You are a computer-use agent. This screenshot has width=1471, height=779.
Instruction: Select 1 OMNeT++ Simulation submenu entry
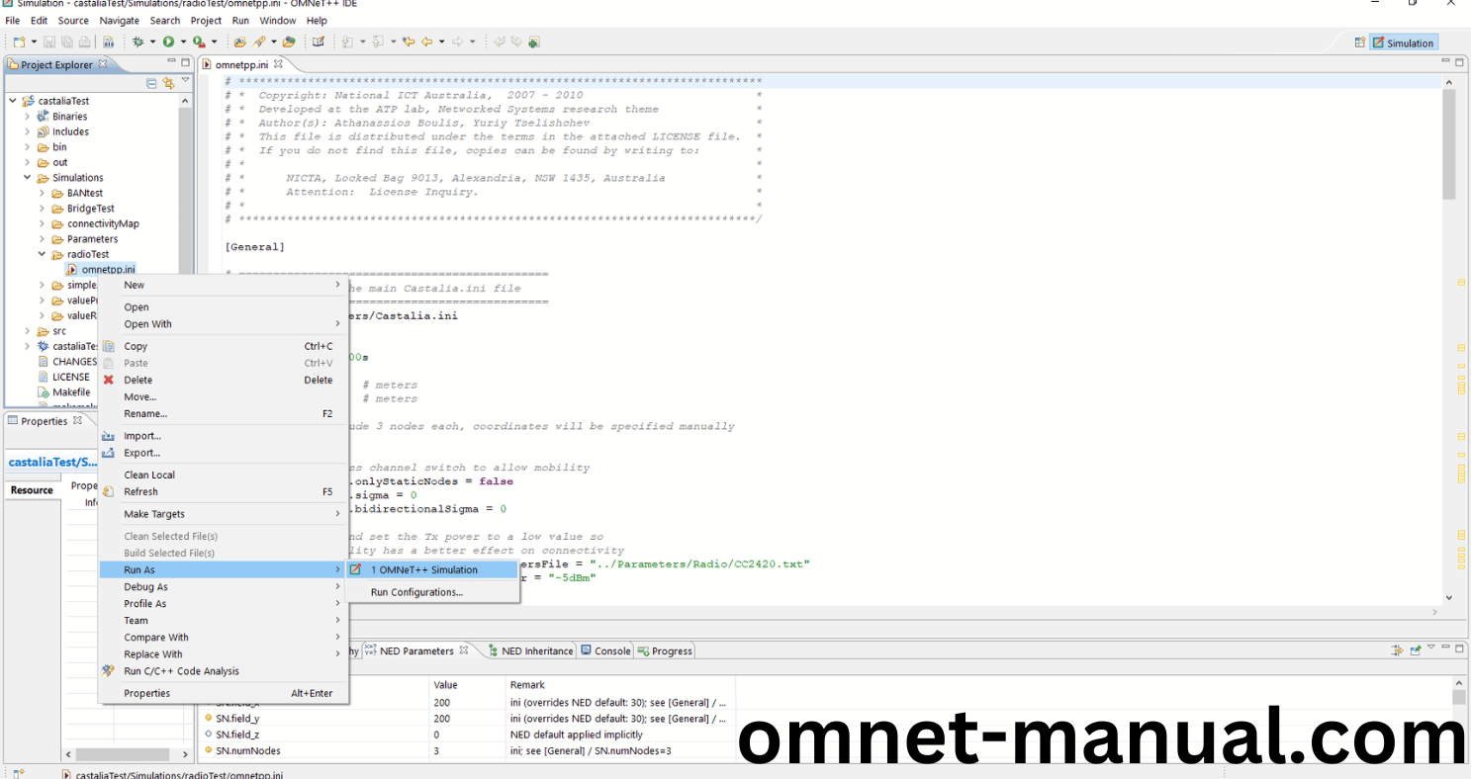[431, 569]
